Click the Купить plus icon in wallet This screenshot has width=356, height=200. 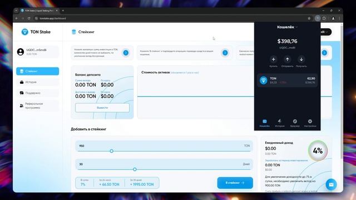pyautogui.click(x=273, y=59)
